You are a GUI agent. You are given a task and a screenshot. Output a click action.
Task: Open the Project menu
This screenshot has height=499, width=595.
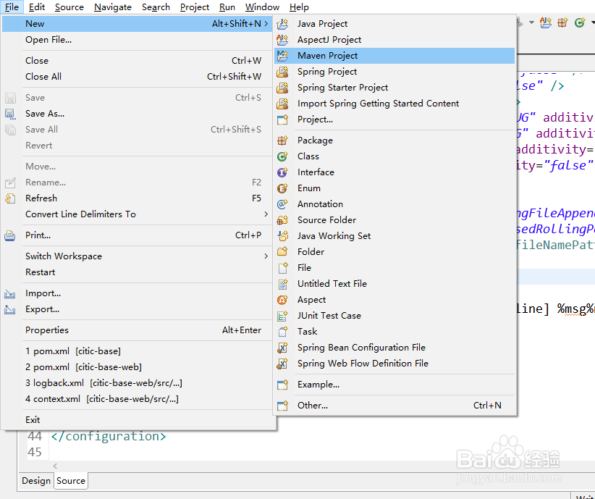tap(195, 7)
